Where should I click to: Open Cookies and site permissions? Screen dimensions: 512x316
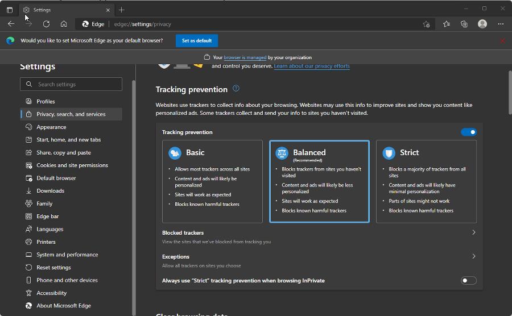71,165
